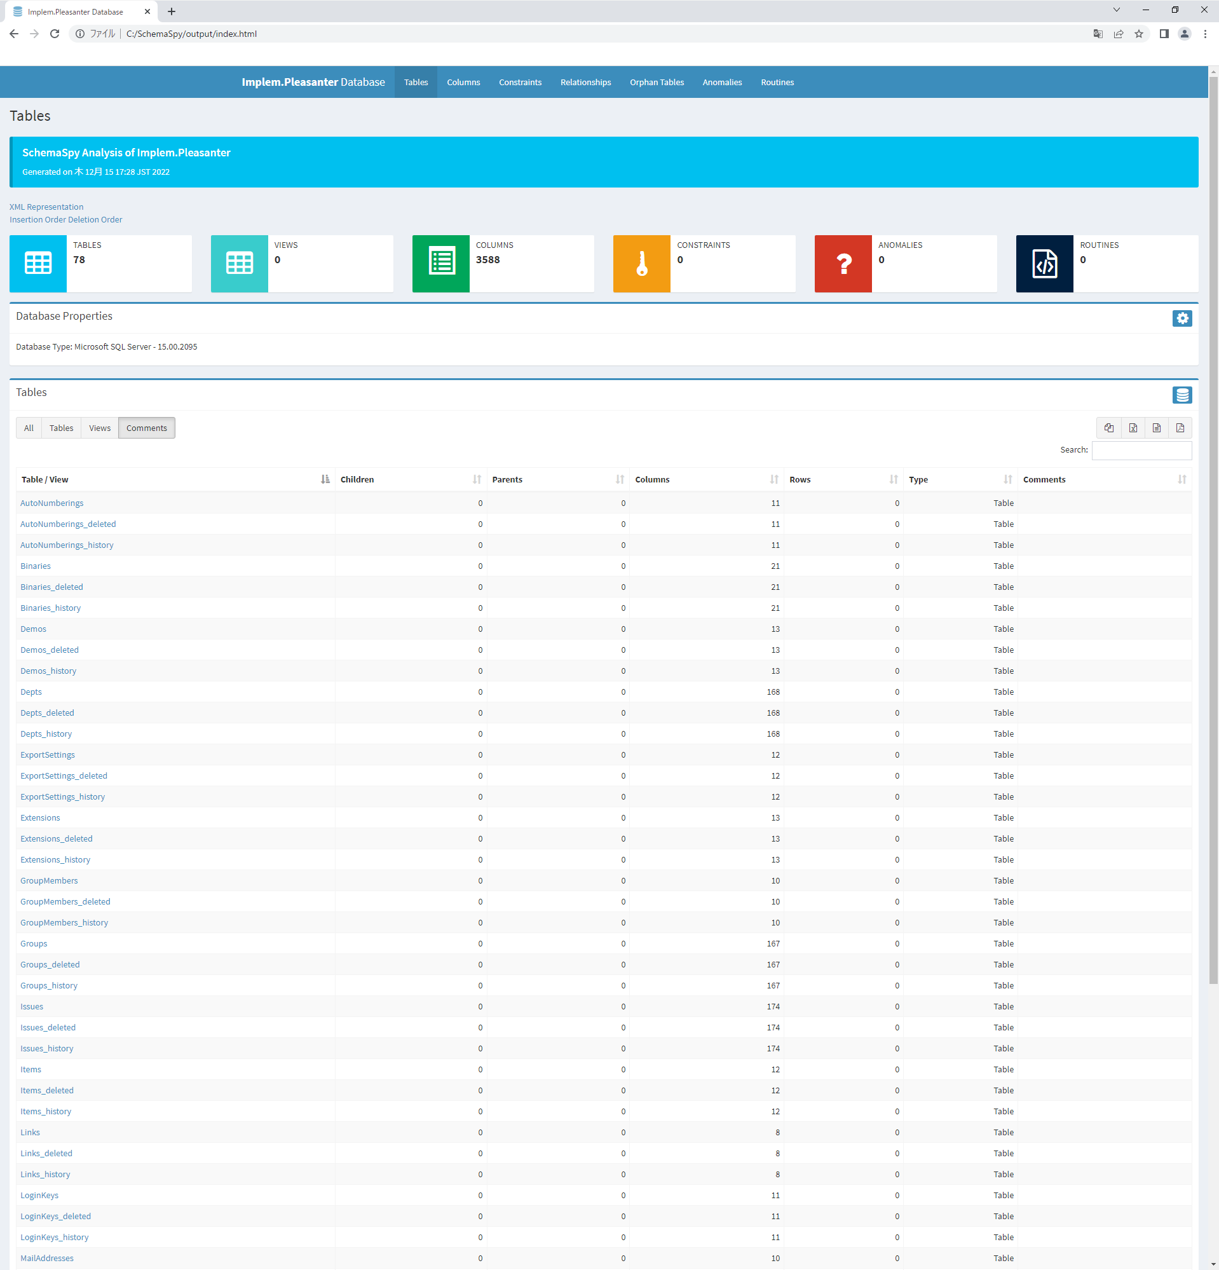Copy table data with the copy icon
The width and height of the screenshot is (1219, 1270).
[1109, 428]
